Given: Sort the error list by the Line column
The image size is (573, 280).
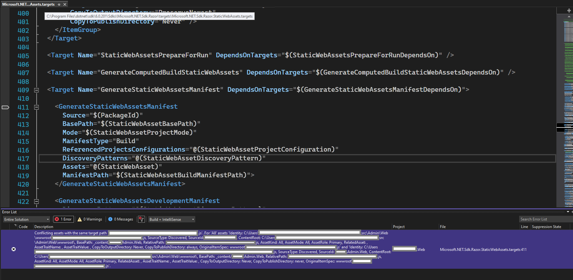Looking at the screenshot, I should (x=524, y=227).
